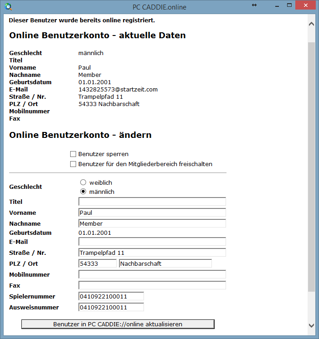Click into the Titel input field
The width and height of the screenshot is (319, 339).
[x=152, y=202]
